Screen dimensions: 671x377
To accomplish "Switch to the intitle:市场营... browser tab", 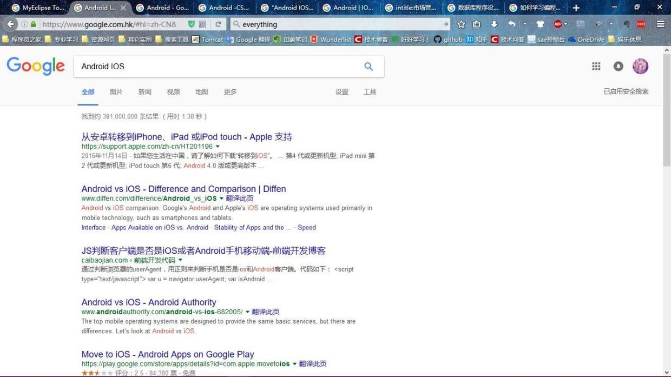I will click(x=411, y=8).
